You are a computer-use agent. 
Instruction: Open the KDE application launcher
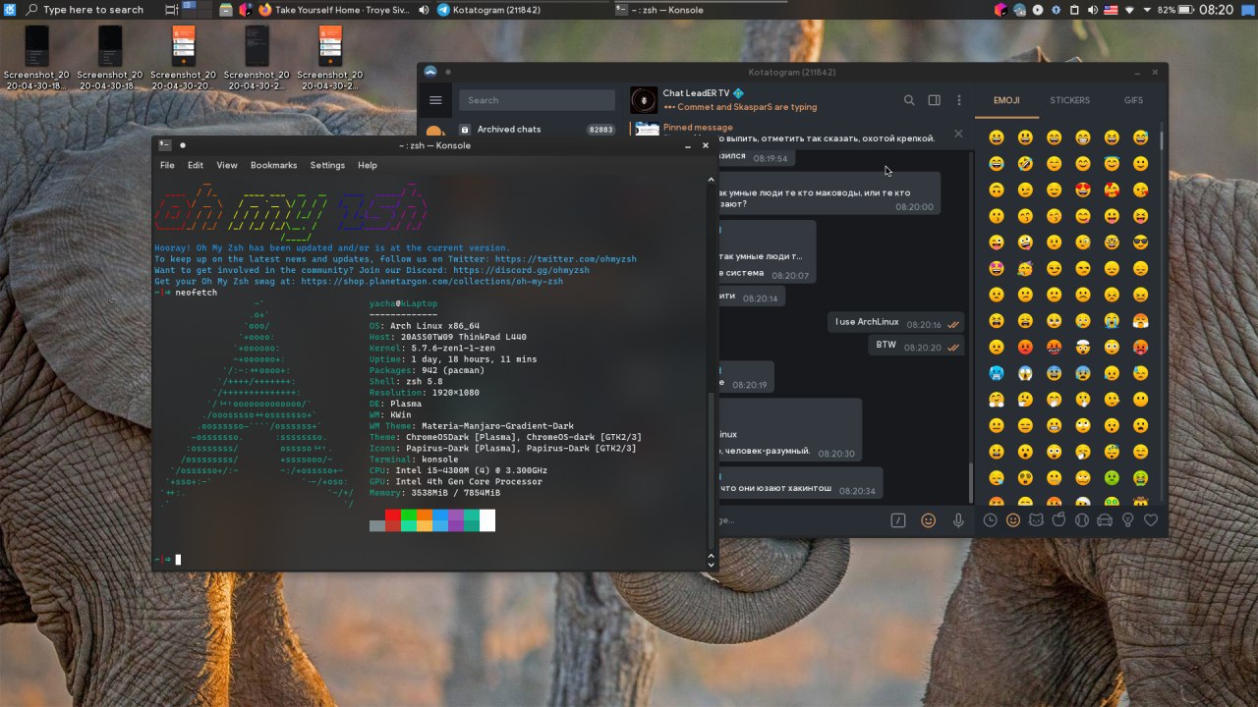[10, 10]
